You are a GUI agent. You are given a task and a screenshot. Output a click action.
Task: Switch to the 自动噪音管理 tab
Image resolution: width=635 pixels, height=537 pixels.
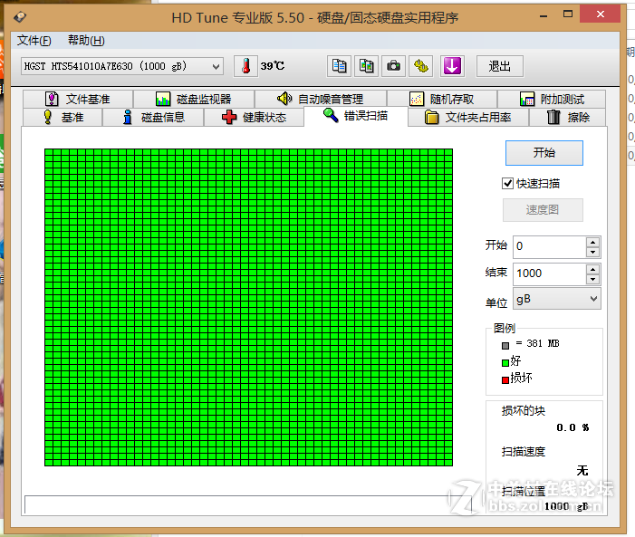tap(321, 100)
